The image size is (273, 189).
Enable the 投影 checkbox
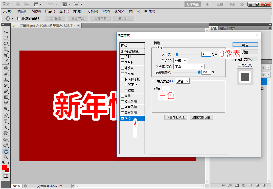(122, 57)
